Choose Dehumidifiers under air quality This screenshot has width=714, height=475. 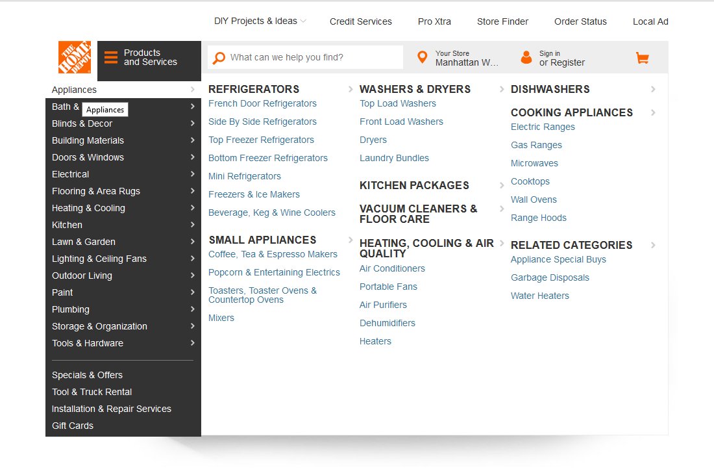tap(387, 322)
